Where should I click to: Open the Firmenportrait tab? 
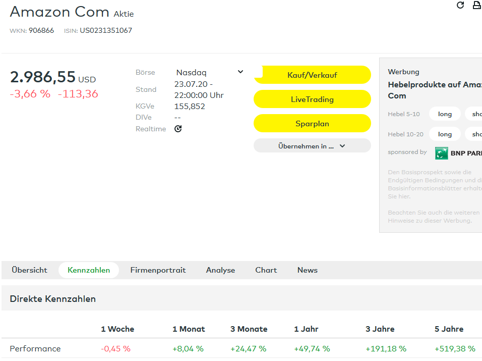click(x=158, y=270)
